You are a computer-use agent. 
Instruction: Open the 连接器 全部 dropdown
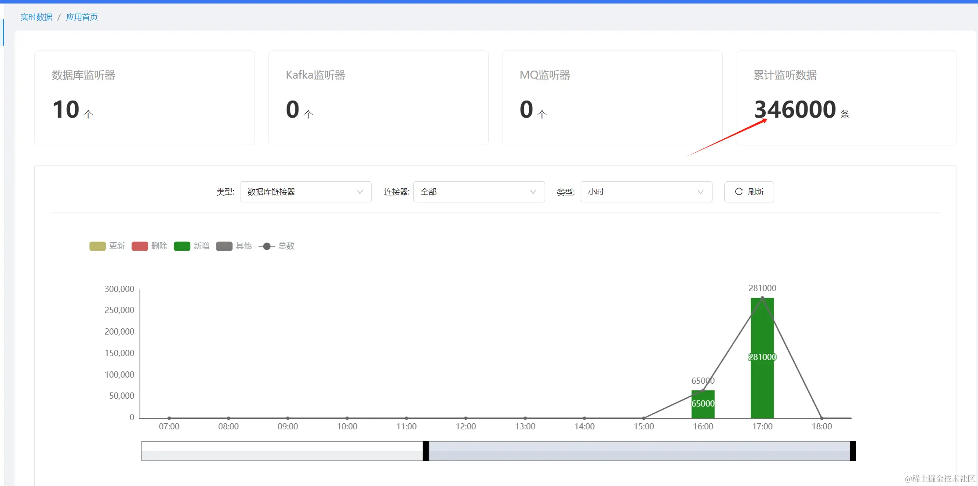coord(473,192)
